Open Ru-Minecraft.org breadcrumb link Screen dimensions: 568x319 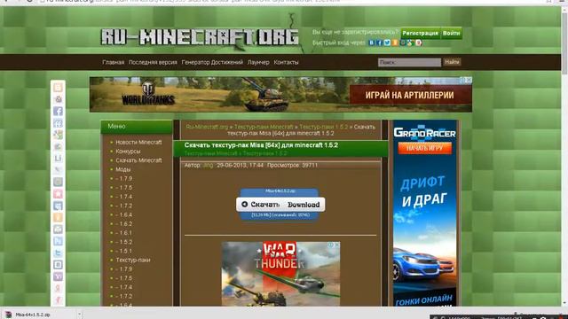pos(207,127)
